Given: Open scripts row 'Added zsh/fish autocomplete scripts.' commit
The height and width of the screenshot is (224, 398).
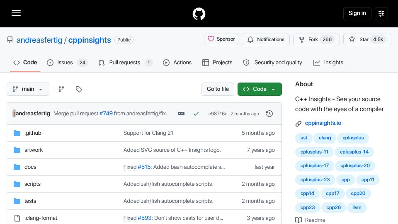Looking at the screenshot, I should tap(168, 184).
